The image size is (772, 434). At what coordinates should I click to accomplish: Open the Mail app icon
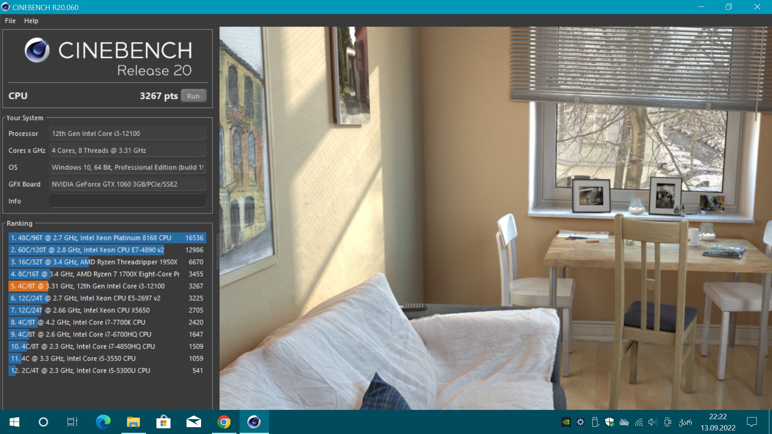click(193, 422)
